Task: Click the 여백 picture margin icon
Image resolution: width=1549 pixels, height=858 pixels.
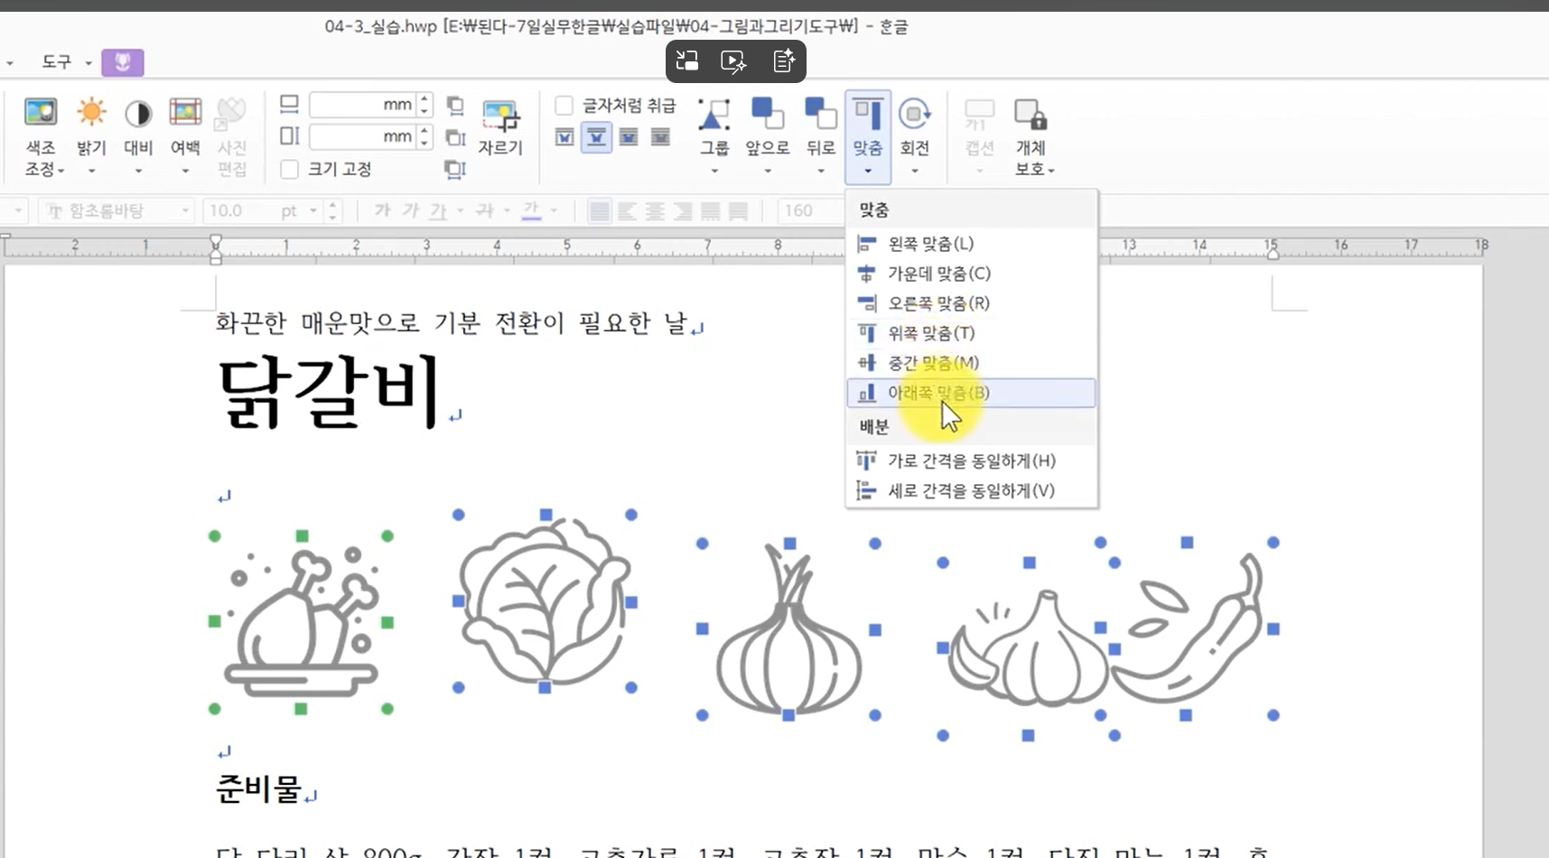Action: click(185, 113)
